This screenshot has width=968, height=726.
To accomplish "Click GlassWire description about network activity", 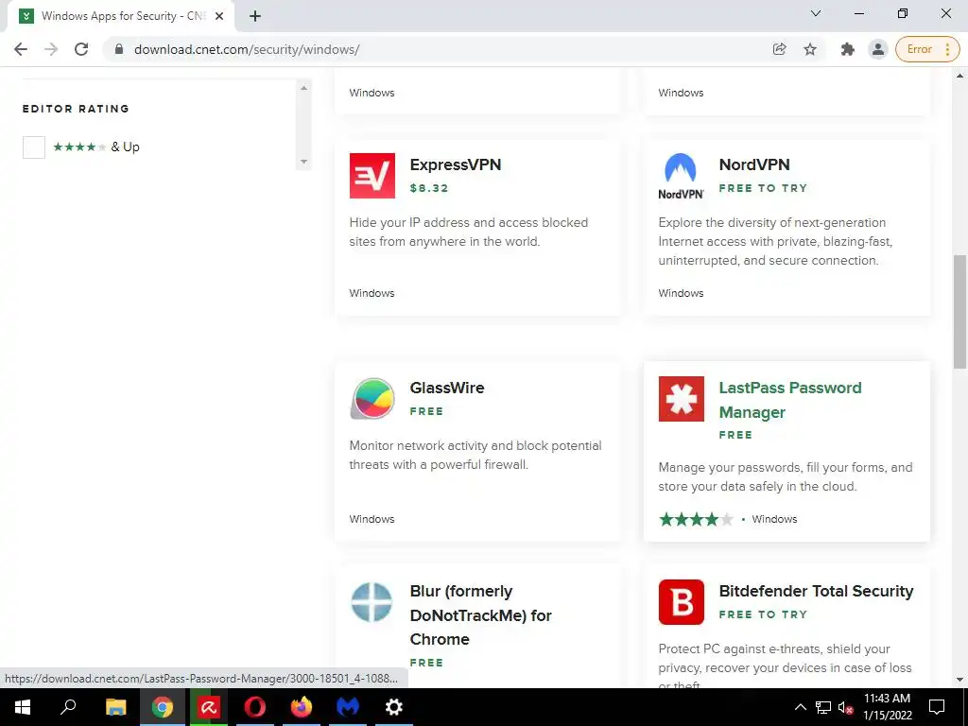I will 475,455.
